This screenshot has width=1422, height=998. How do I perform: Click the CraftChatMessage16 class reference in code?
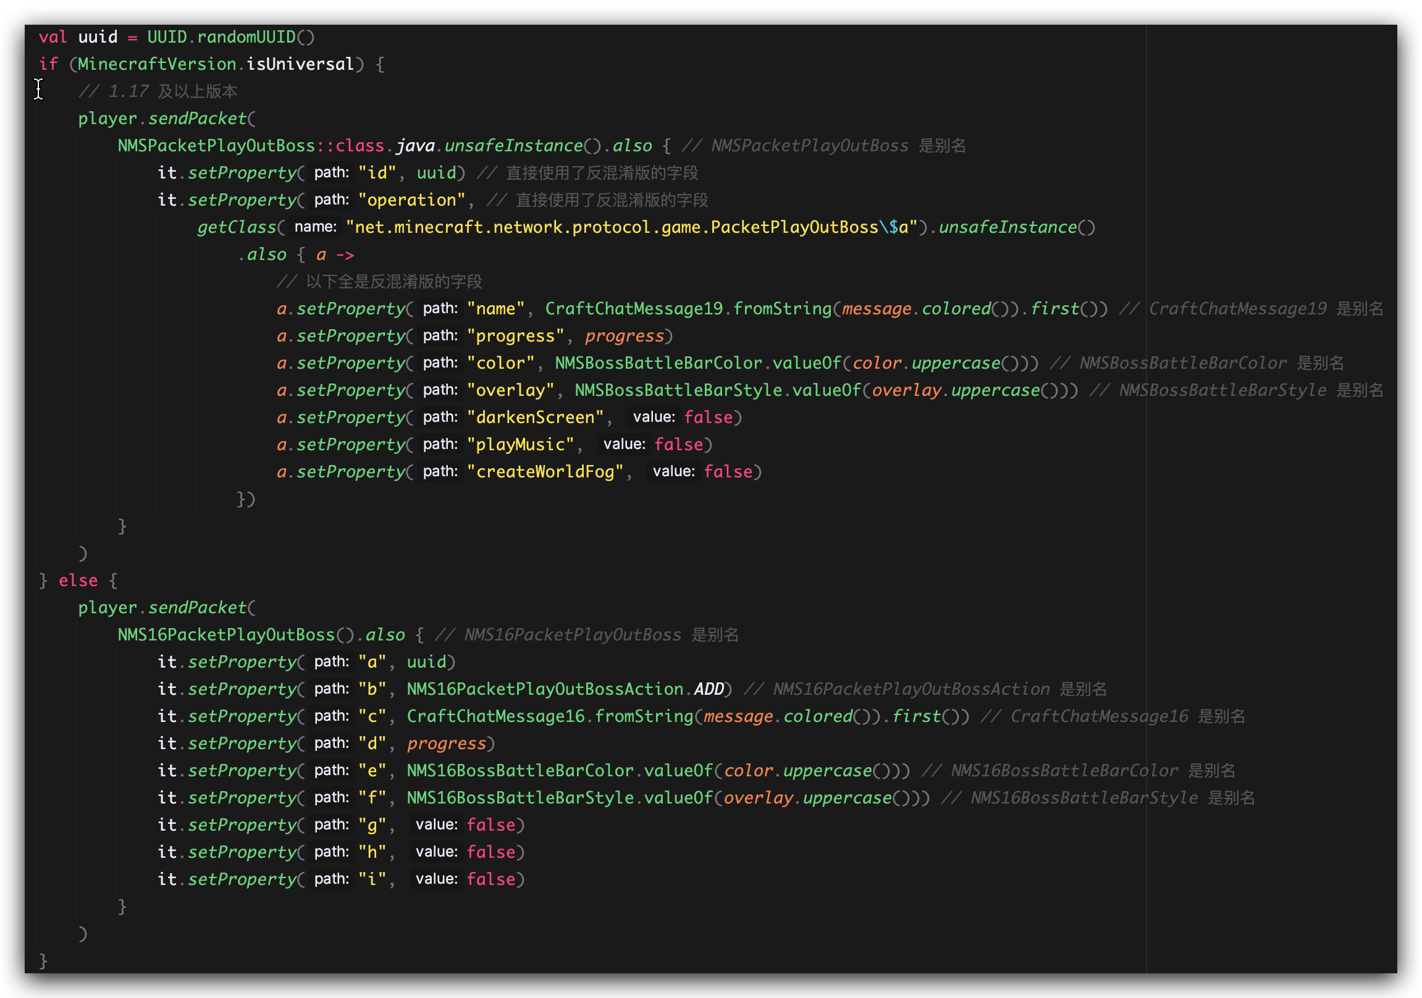click(x=495, y=716)
